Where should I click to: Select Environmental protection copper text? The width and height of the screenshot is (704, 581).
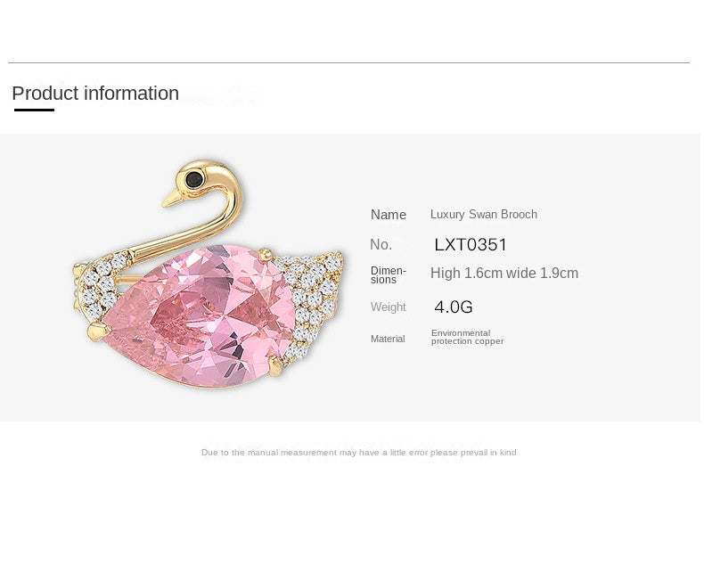(467, 337)
